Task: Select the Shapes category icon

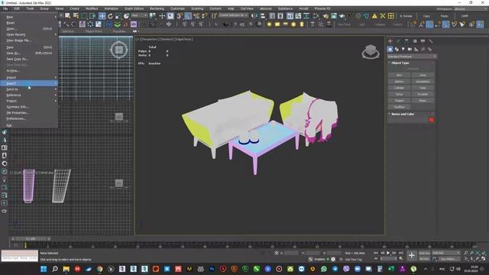Action: tap(397, 49)
